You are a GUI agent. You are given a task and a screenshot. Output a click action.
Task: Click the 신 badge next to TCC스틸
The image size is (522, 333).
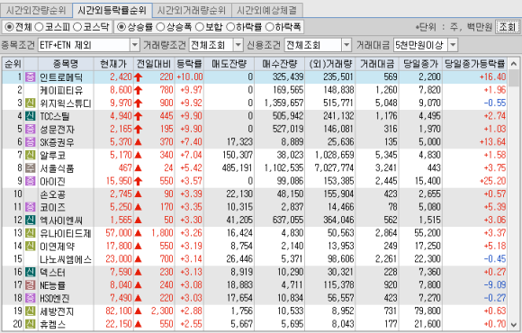point(30,116)
